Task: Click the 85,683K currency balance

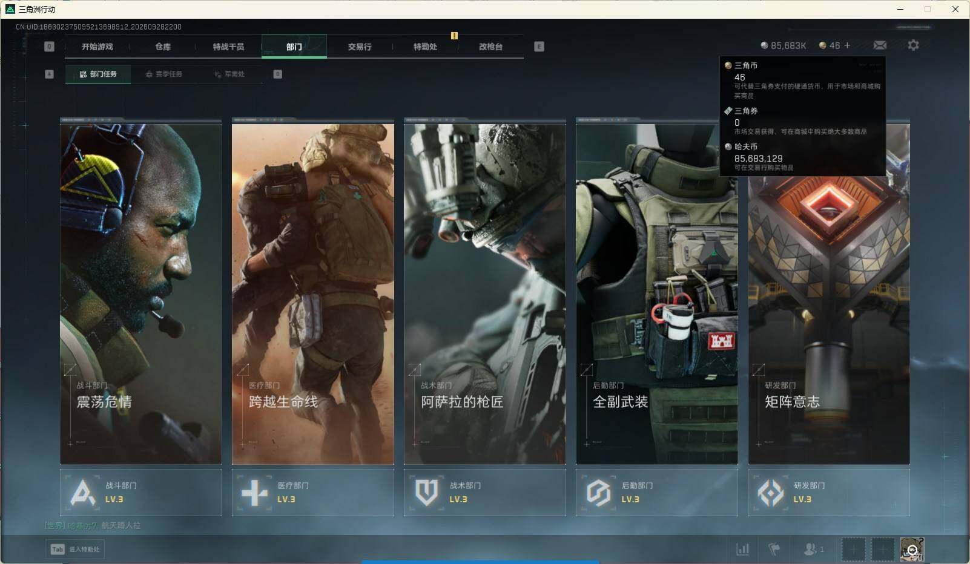Action: click(788, 45)
